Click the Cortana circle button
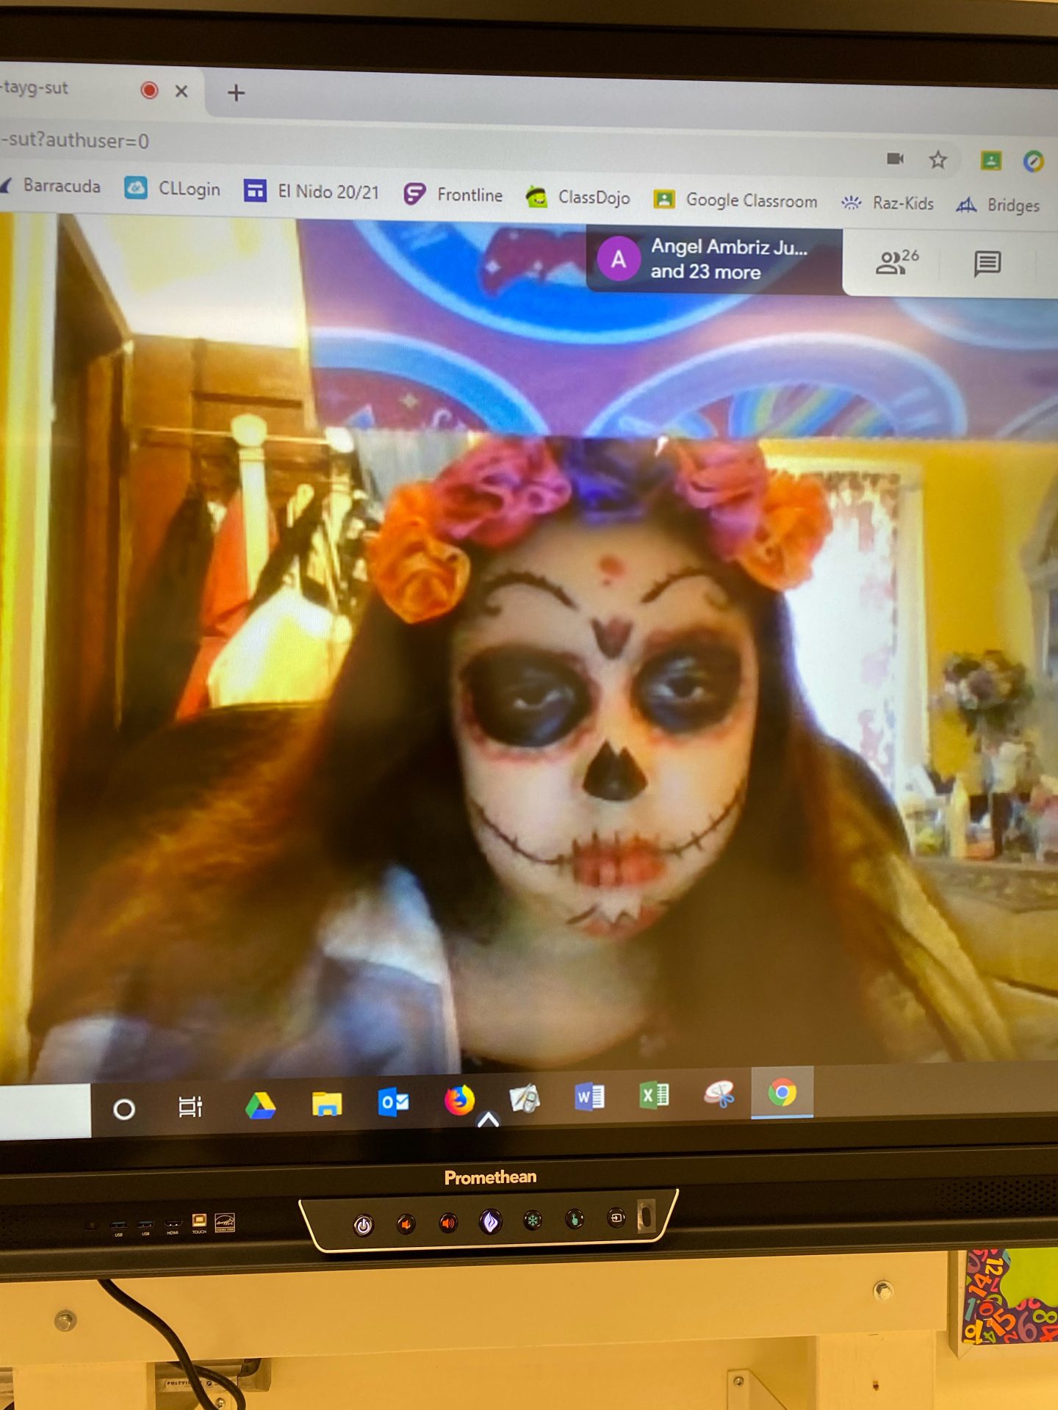Image resolution: width=1058 pixels, height=1410 pixels. (124, 1109)
